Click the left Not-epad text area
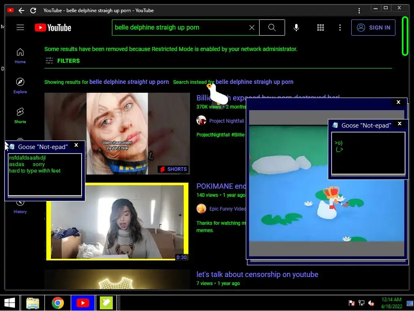 (x=45, y=175)
